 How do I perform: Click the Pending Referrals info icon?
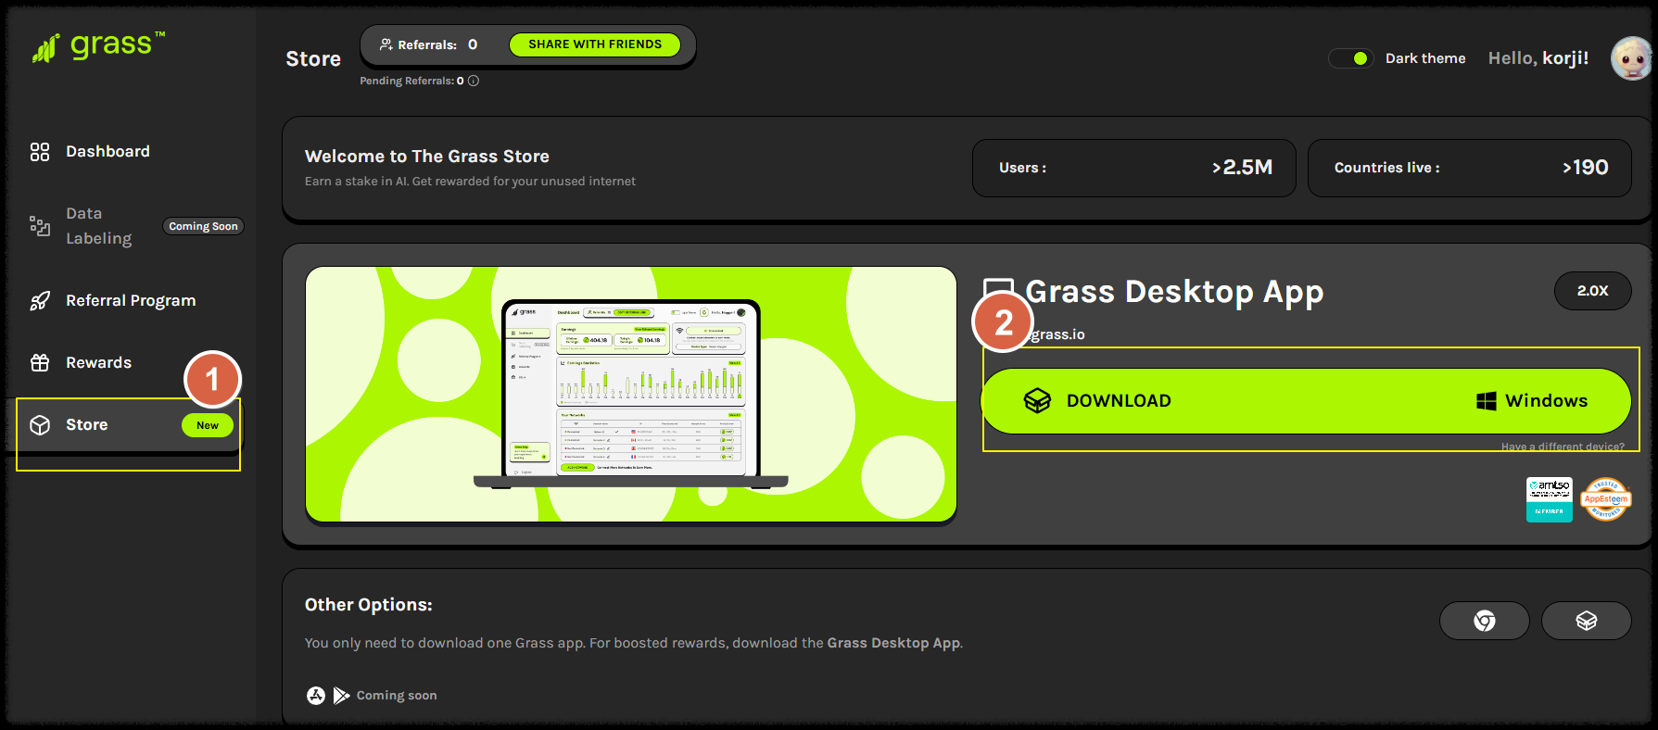[x=474, y=81]
